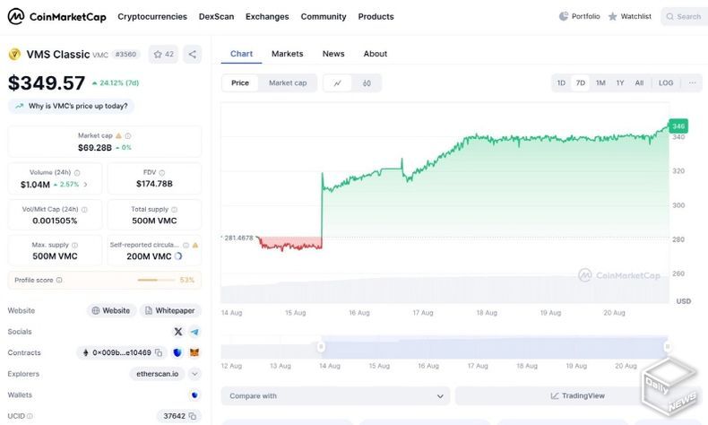Switch to the News tab
The width and height of the screenshot is (708, 425).
tap(333, 54)
